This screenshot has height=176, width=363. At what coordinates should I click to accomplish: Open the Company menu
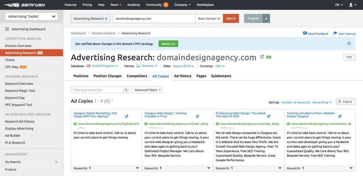click(x=183, y=5)
